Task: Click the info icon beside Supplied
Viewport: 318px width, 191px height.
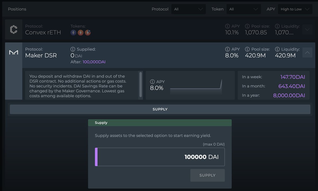Action: point(73,49)
